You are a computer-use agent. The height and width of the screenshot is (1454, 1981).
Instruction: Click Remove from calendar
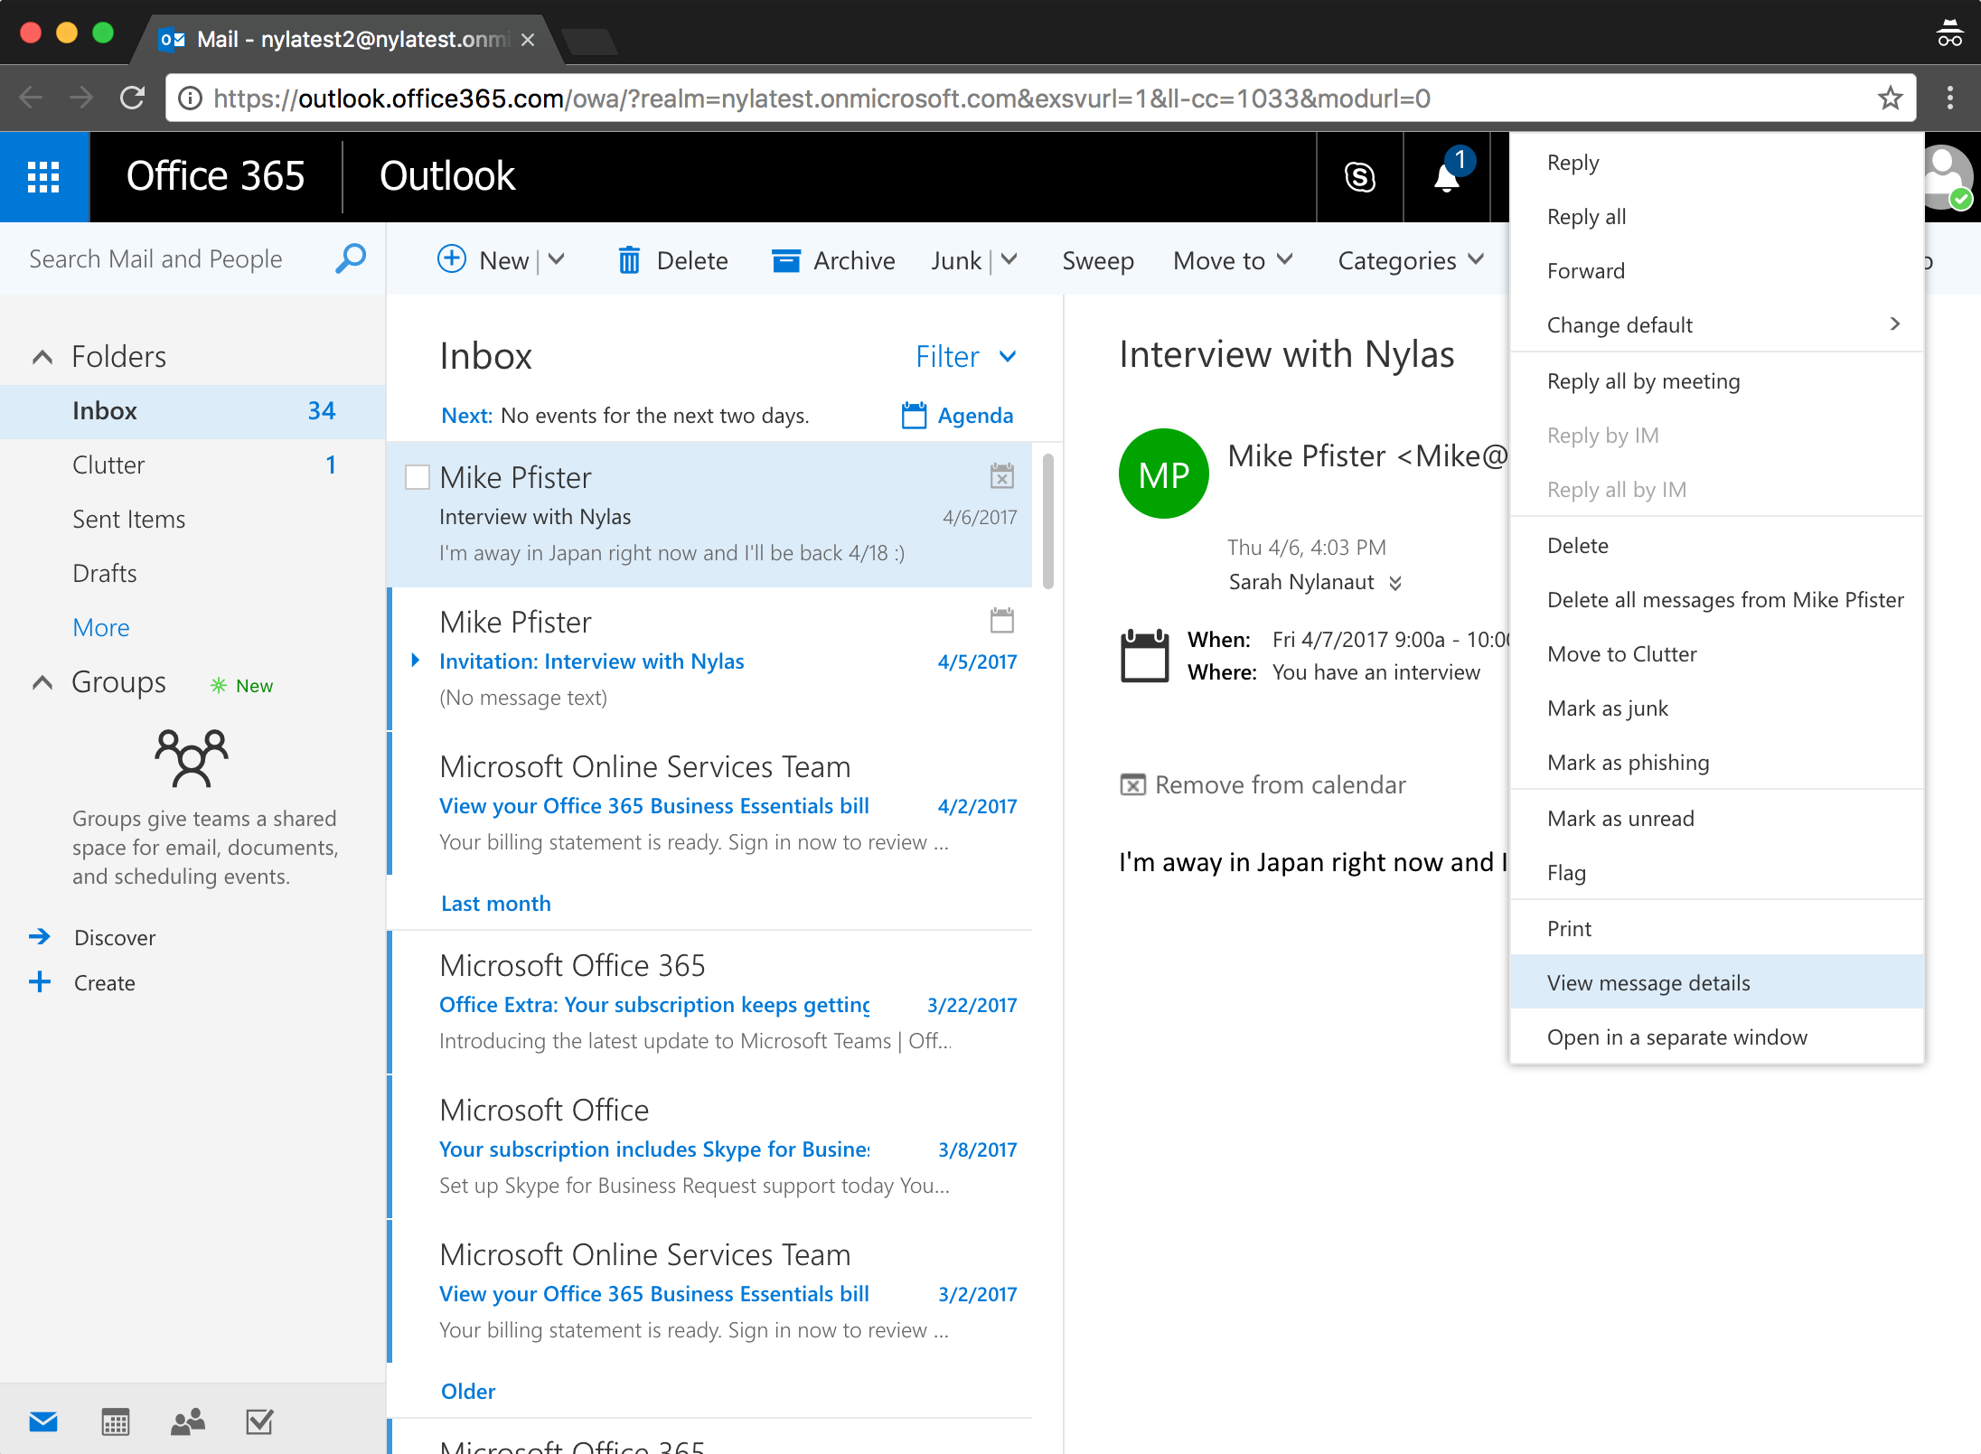tap(1264, 784)
